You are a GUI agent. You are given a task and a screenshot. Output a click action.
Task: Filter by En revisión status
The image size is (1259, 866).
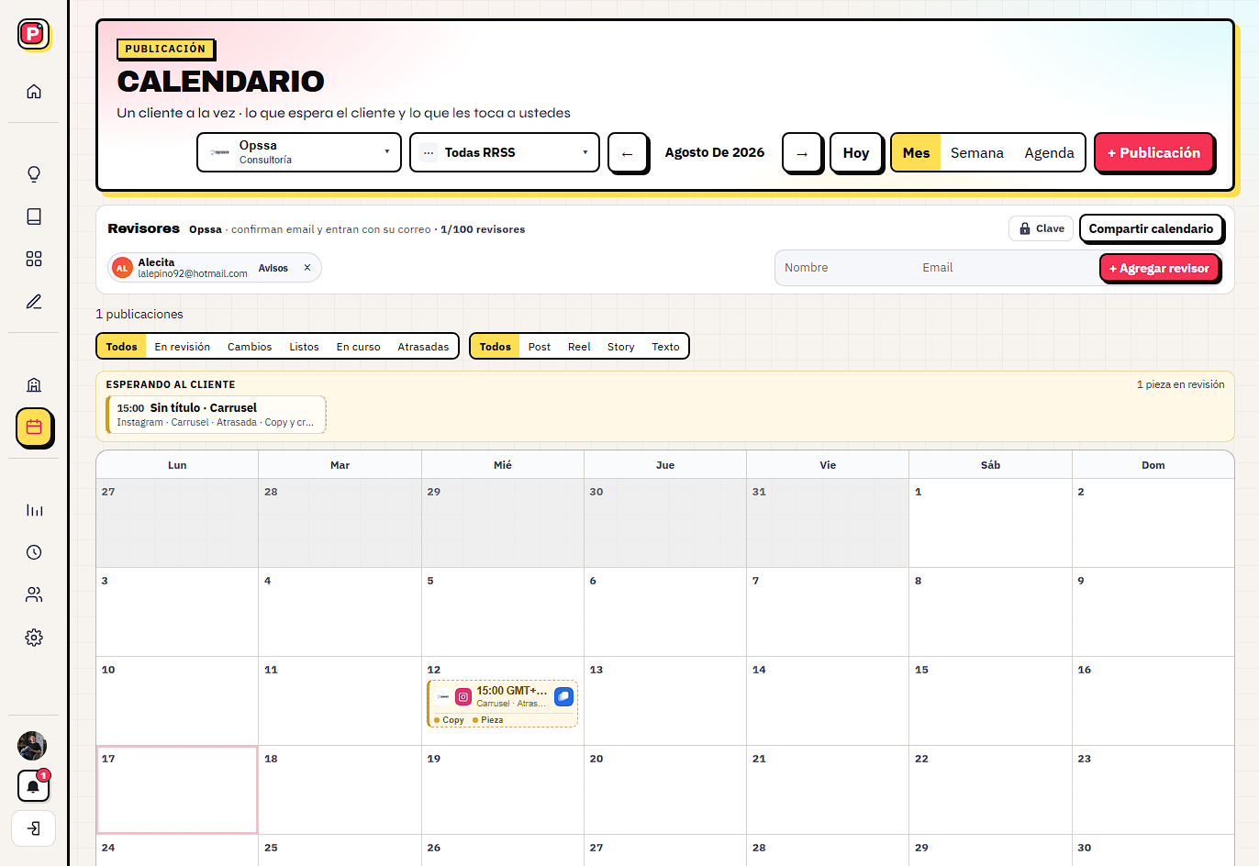point(183,347)
